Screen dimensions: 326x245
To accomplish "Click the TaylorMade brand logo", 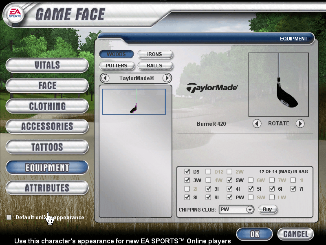I will coord(212,87).
